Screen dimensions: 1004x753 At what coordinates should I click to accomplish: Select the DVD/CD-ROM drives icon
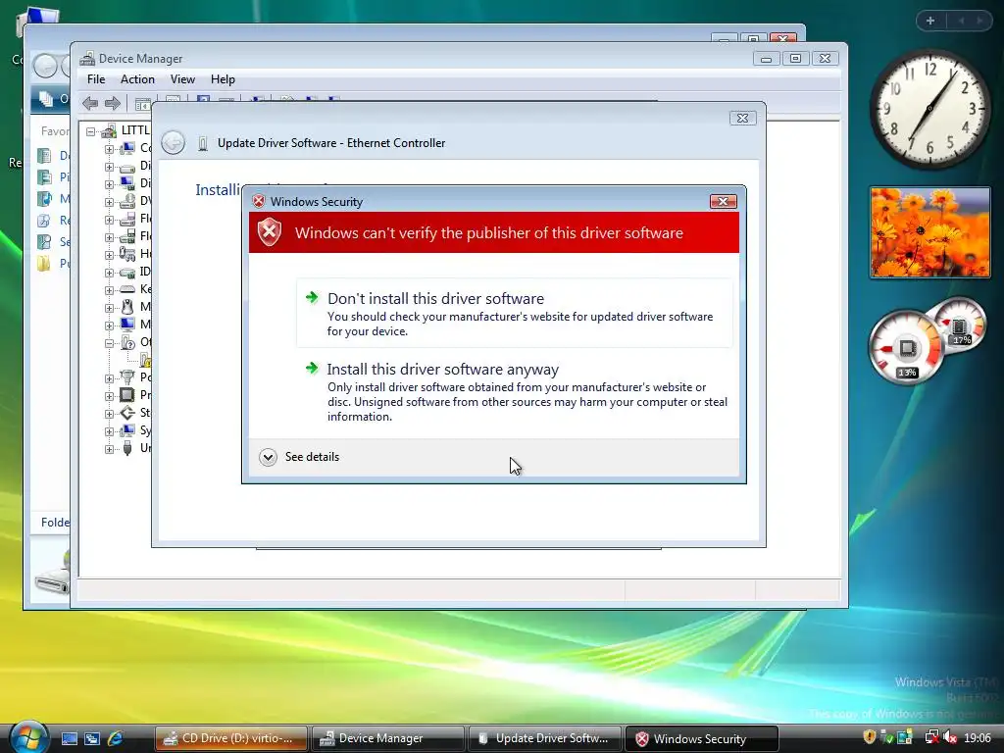coord(127,201)
